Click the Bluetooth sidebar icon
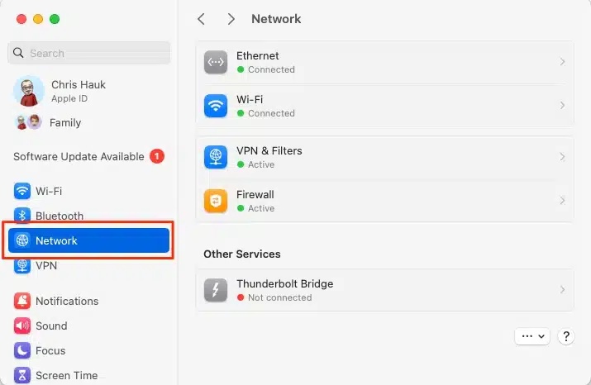Screen dimensions: 591x385 pos(22,216)
